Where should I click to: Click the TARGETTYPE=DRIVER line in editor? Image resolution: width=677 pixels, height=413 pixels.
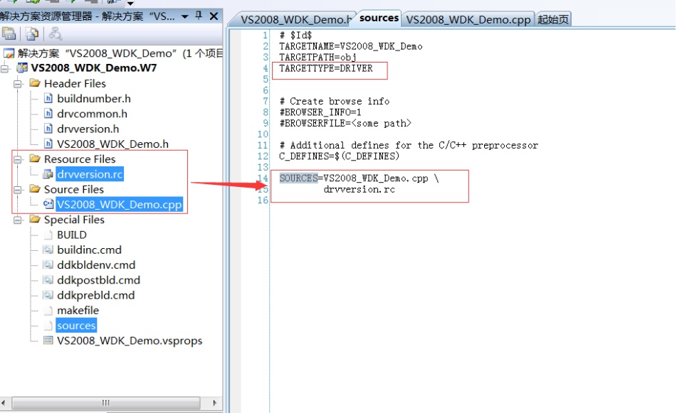coord(326,68)
